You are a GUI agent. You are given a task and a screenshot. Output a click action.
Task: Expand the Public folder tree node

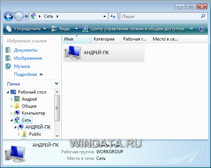(x=19, y=134)
